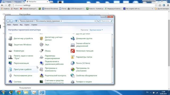This screenshot has width=170, height=95.
Task: Open Programs and Features icon (Программы и компоненты)
Action: click(41, 69)
